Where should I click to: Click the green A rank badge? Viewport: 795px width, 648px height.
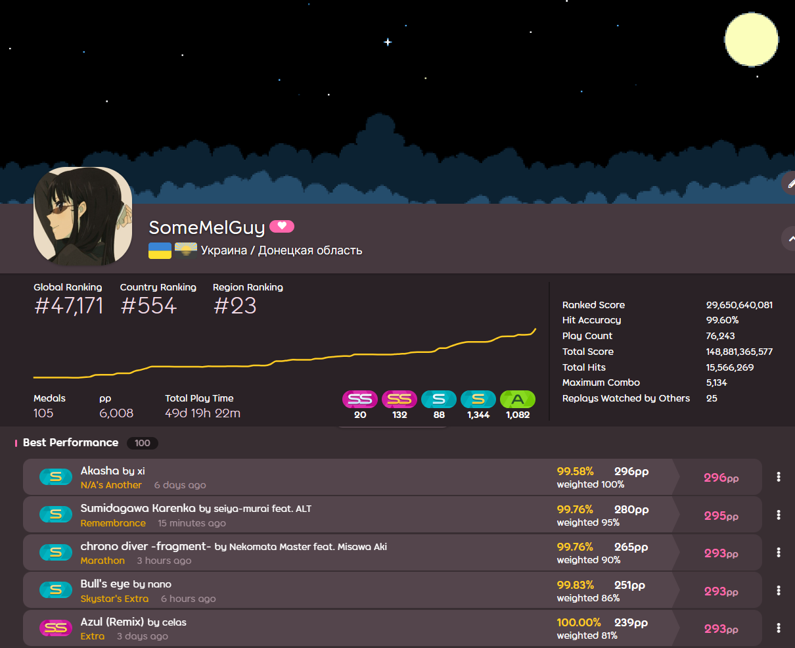pos(518,399)
